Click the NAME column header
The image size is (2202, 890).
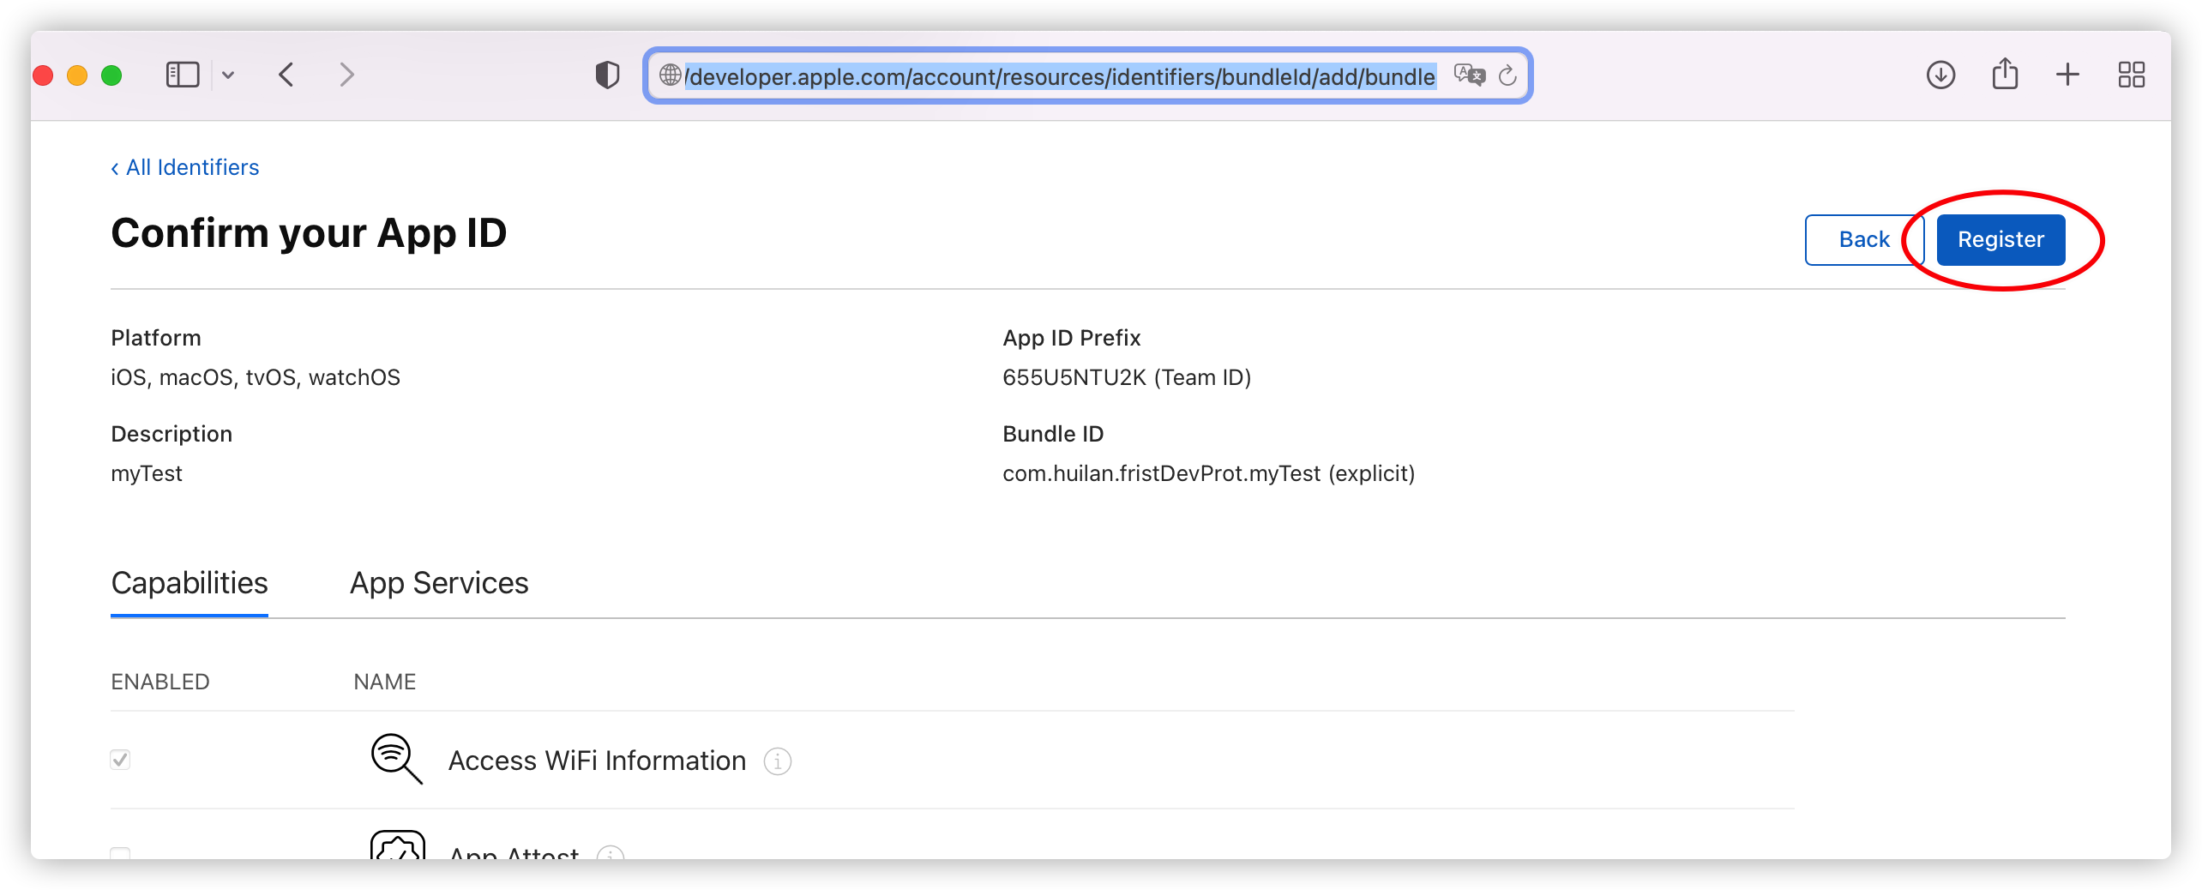(x=385, y=682)
